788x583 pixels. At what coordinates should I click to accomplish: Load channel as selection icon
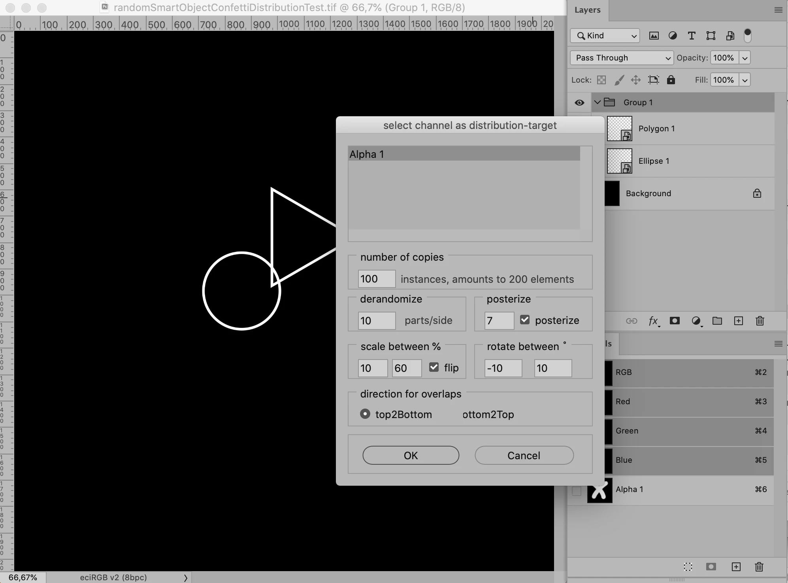click(x=688, y=567)
